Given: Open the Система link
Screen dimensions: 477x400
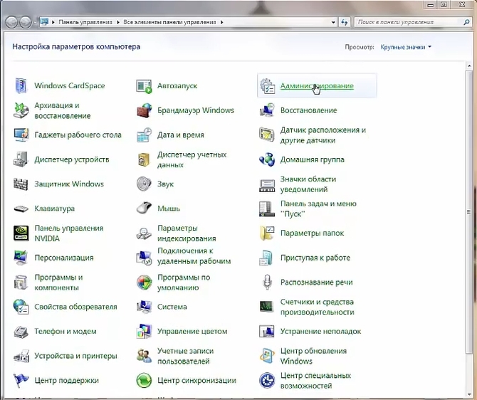Looking at the screenshot, I should tap(172, 307).
